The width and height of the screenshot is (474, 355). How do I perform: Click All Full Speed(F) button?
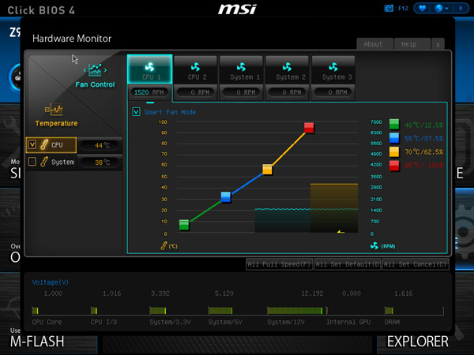coord(279,264)
